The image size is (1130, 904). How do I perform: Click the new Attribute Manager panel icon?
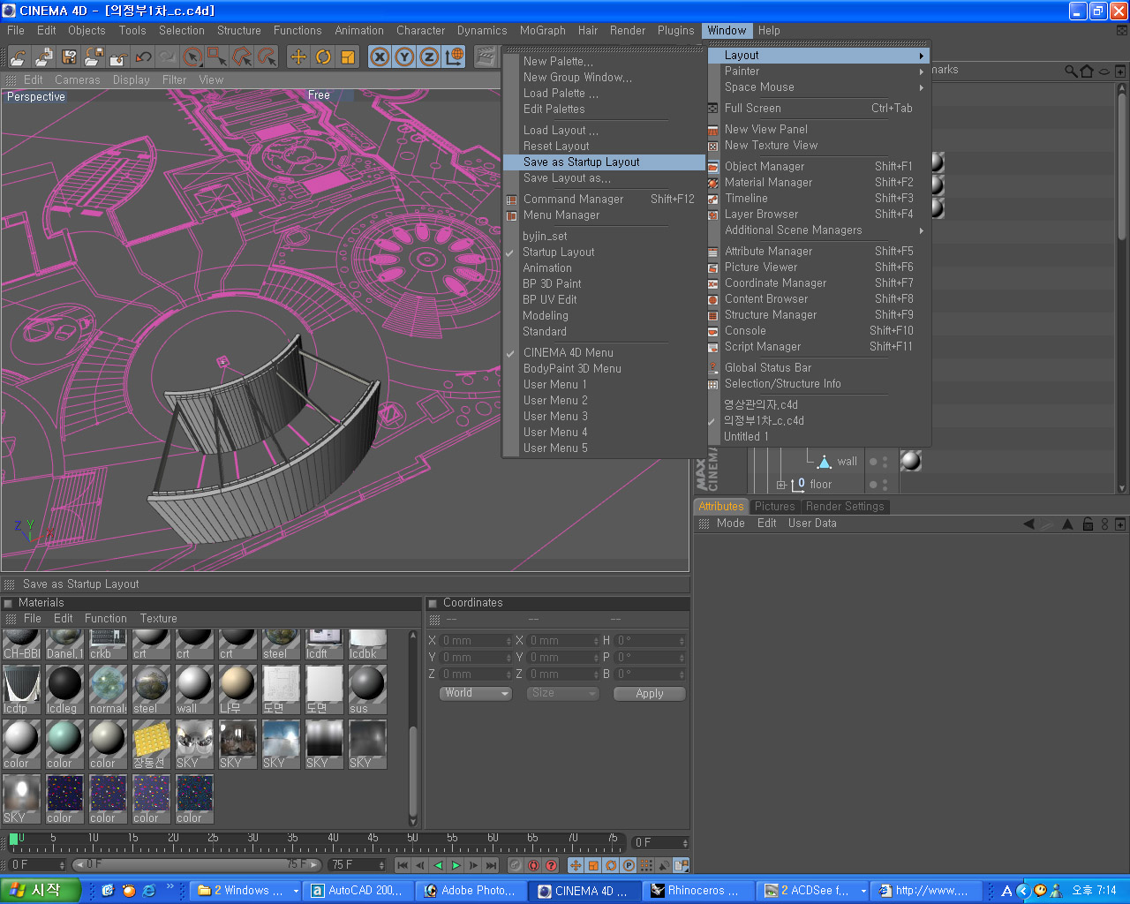1120,524
